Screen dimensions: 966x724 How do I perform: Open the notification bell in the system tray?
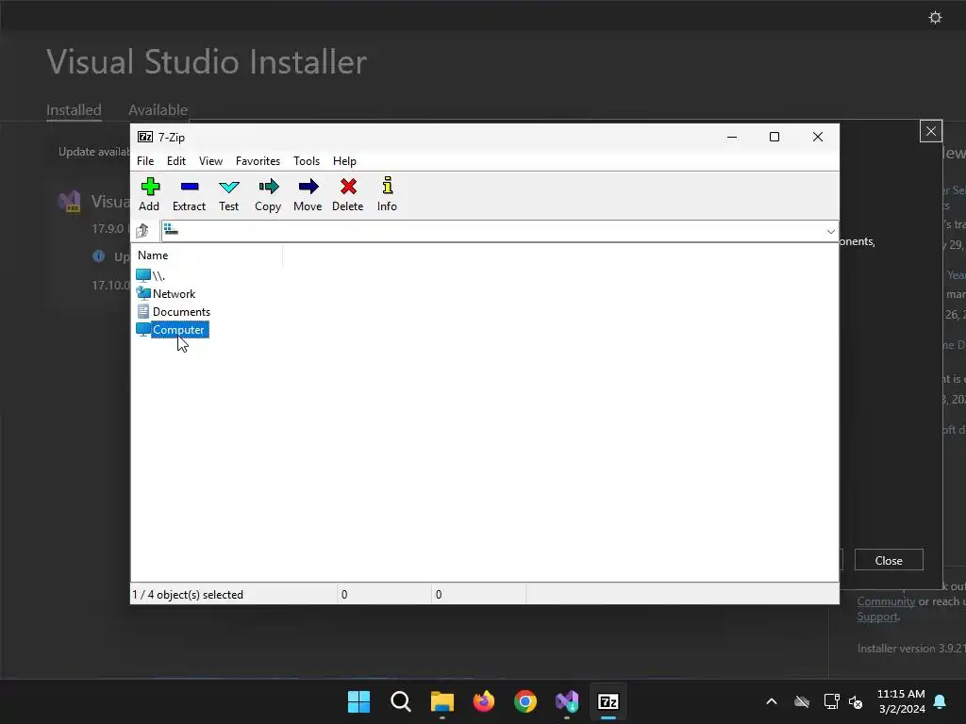(941, 701)
